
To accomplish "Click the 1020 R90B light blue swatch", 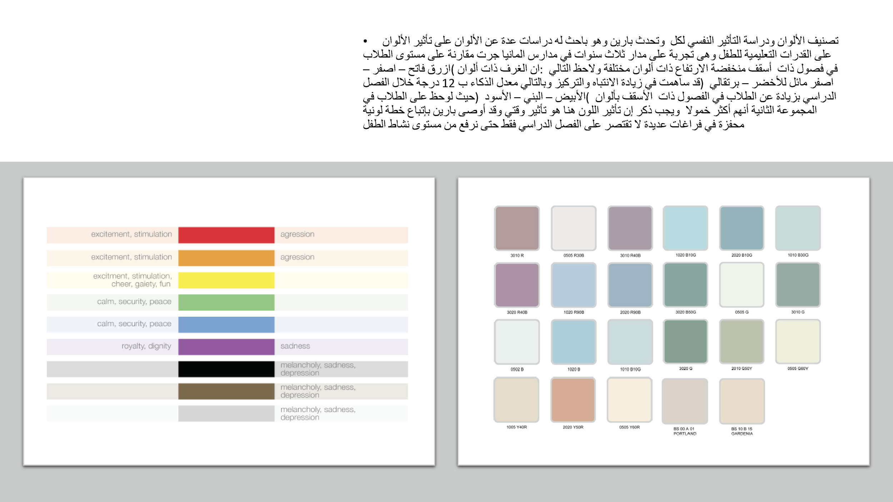I will tap(573, 285).
